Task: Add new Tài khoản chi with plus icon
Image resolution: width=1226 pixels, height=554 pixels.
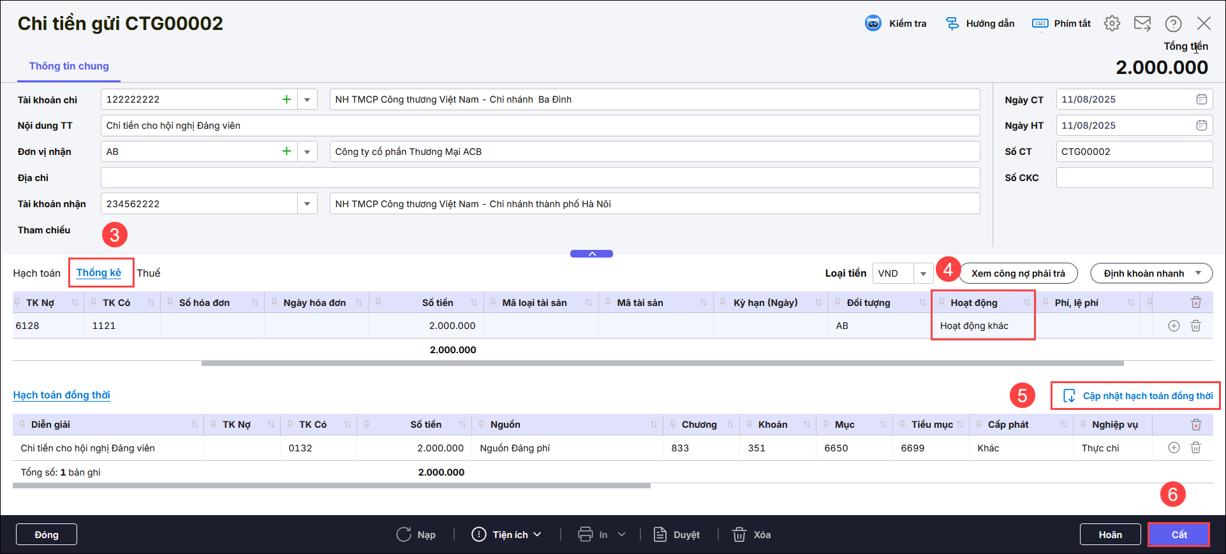Action: [x=286, y=99]
